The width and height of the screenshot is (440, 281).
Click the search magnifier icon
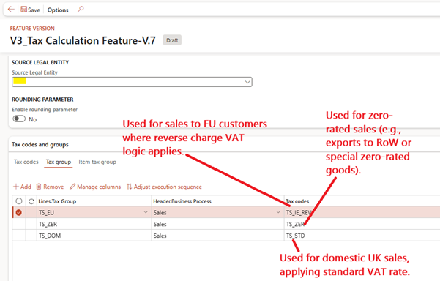(81, 10)
